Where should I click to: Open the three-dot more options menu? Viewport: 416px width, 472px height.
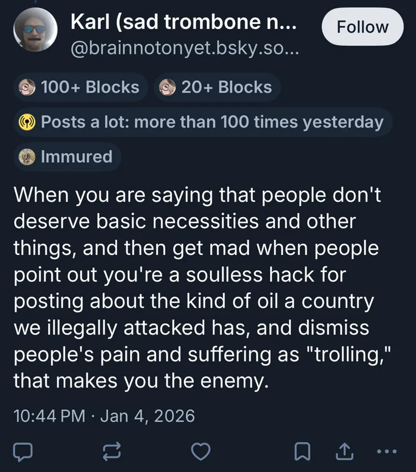387,452
